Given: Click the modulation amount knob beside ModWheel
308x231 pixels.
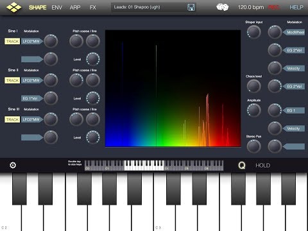Looking at the screenshot, I should click(275, 32).
